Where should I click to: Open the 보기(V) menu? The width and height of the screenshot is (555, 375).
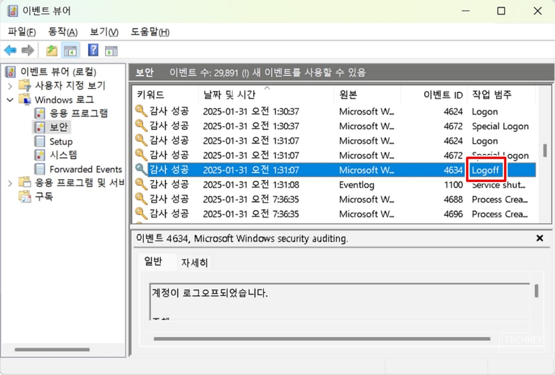(104, 32)
